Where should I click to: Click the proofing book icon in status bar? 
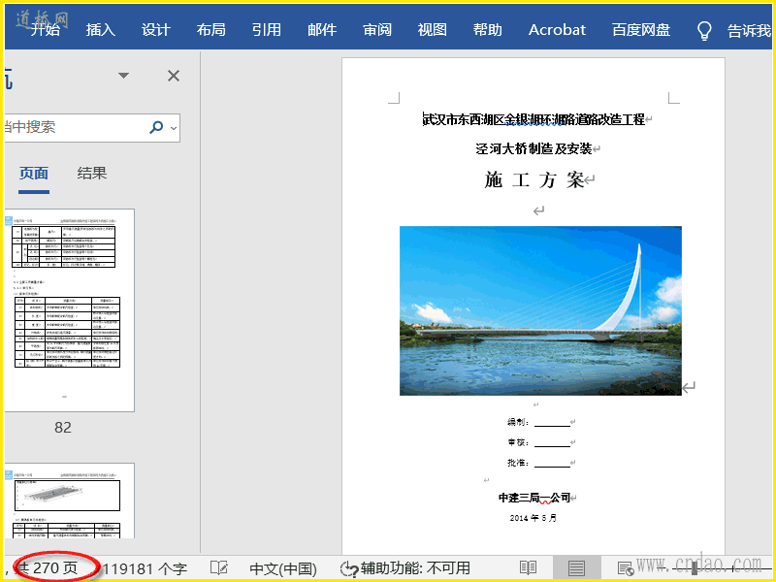219,567
